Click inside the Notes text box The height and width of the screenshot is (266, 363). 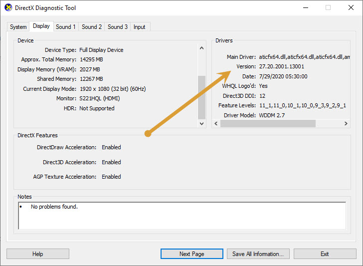(x=182, y=216)
